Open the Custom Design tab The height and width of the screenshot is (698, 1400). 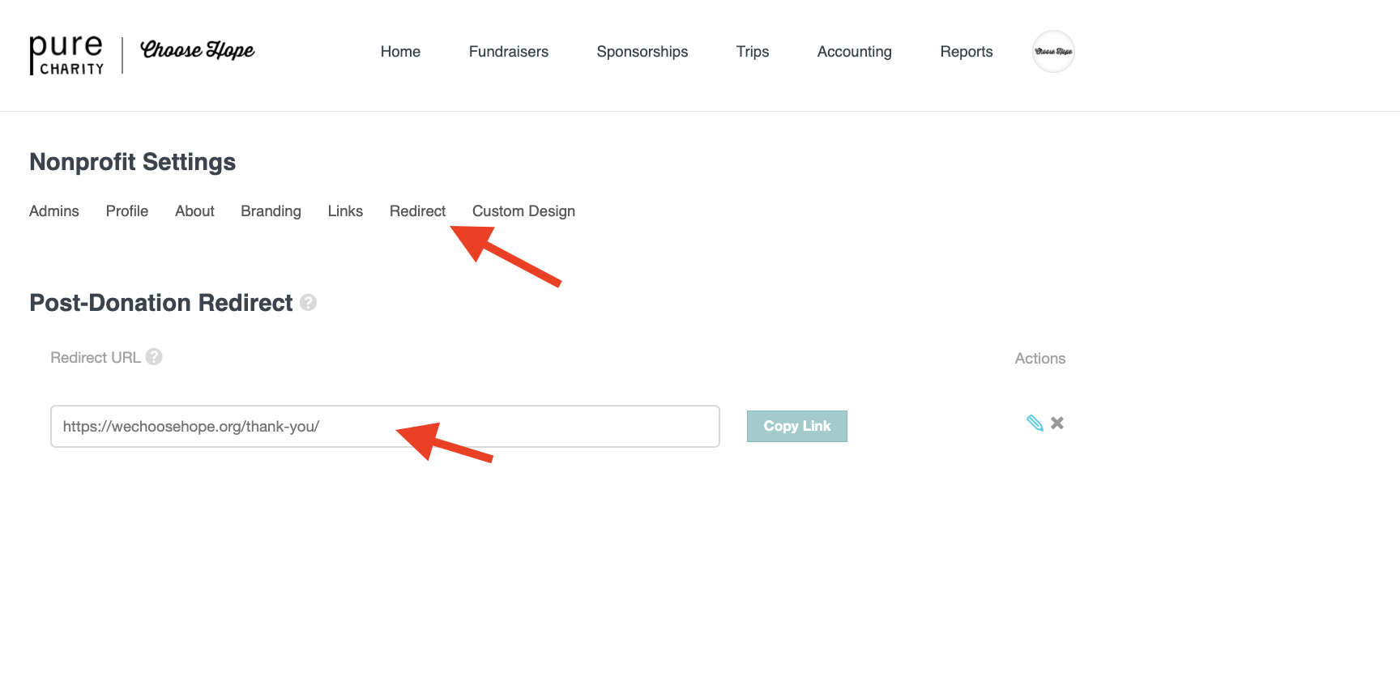[523, 211]
